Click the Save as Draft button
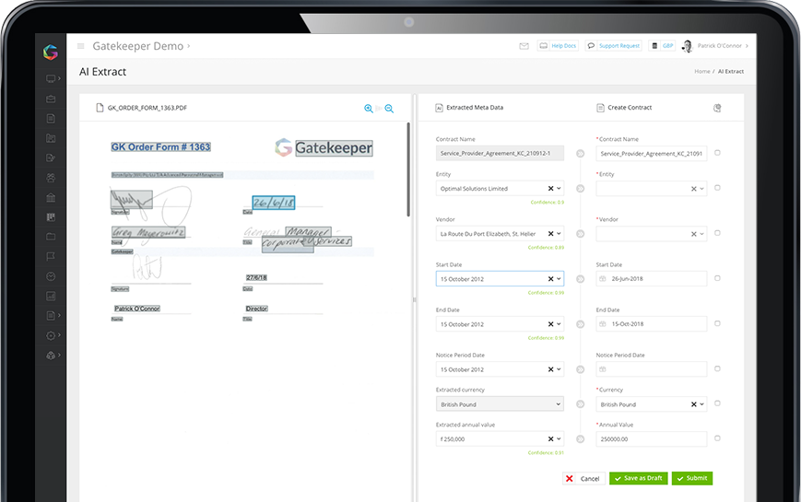The width and height of the screenshot is (801, 502). coord(637,478)
